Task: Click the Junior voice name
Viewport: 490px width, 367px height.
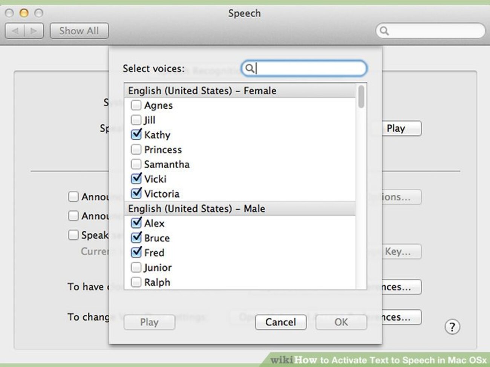Action: [x=158, y=268]
